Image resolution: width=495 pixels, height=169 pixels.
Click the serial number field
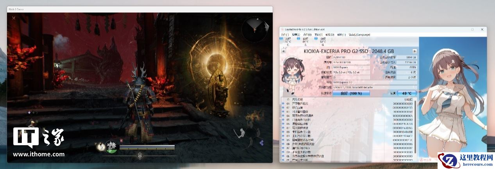point(351,62)
